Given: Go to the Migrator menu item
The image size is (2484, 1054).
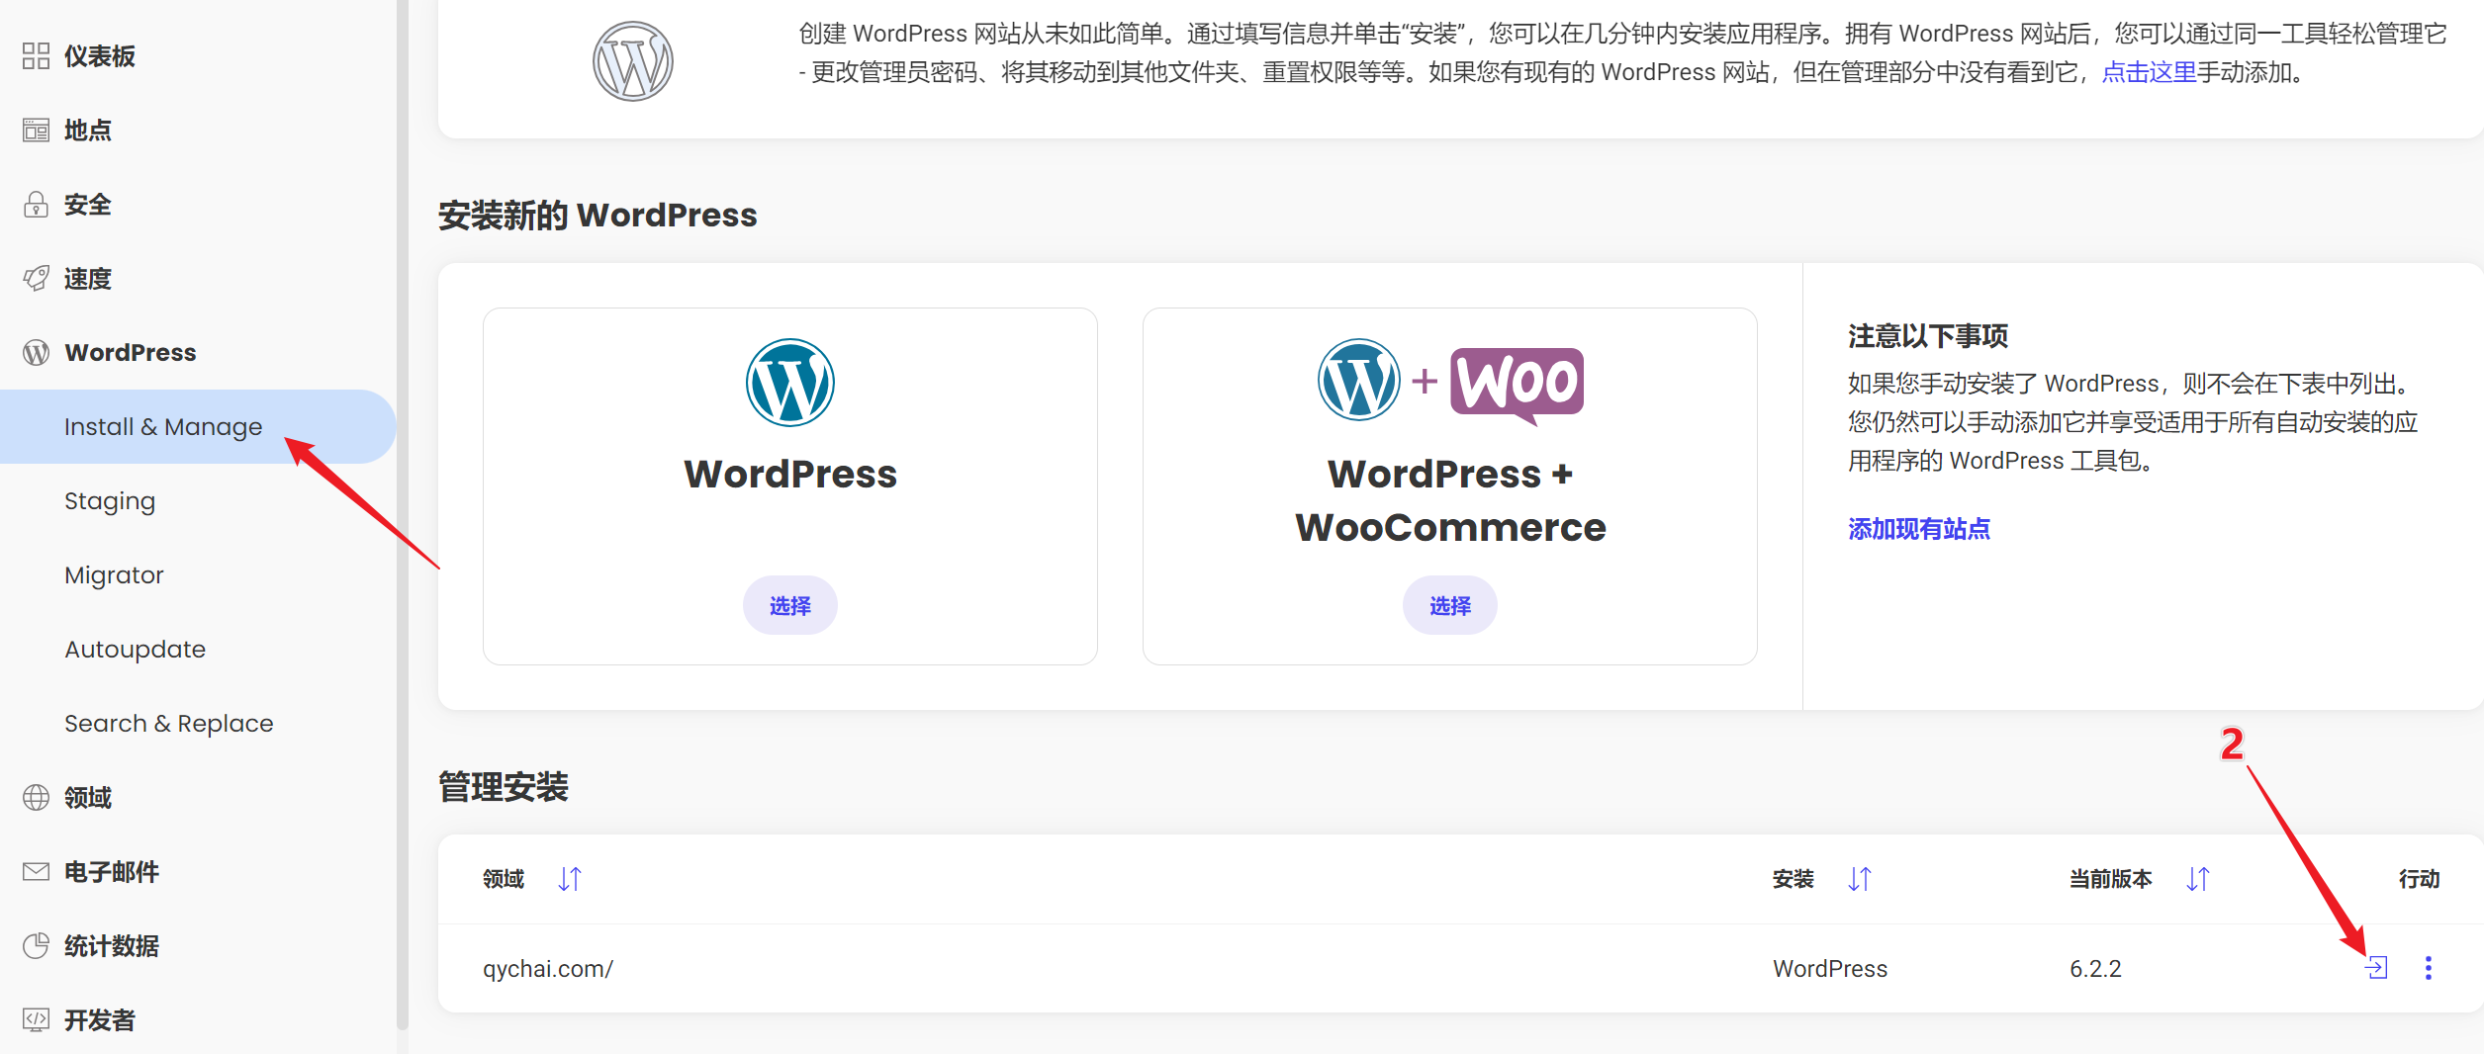Looking at the screenshot, I should 114,575.
